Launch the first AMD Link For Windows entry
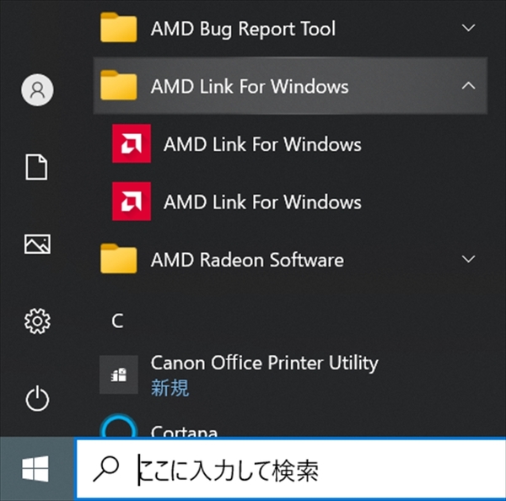 [262, 144]
